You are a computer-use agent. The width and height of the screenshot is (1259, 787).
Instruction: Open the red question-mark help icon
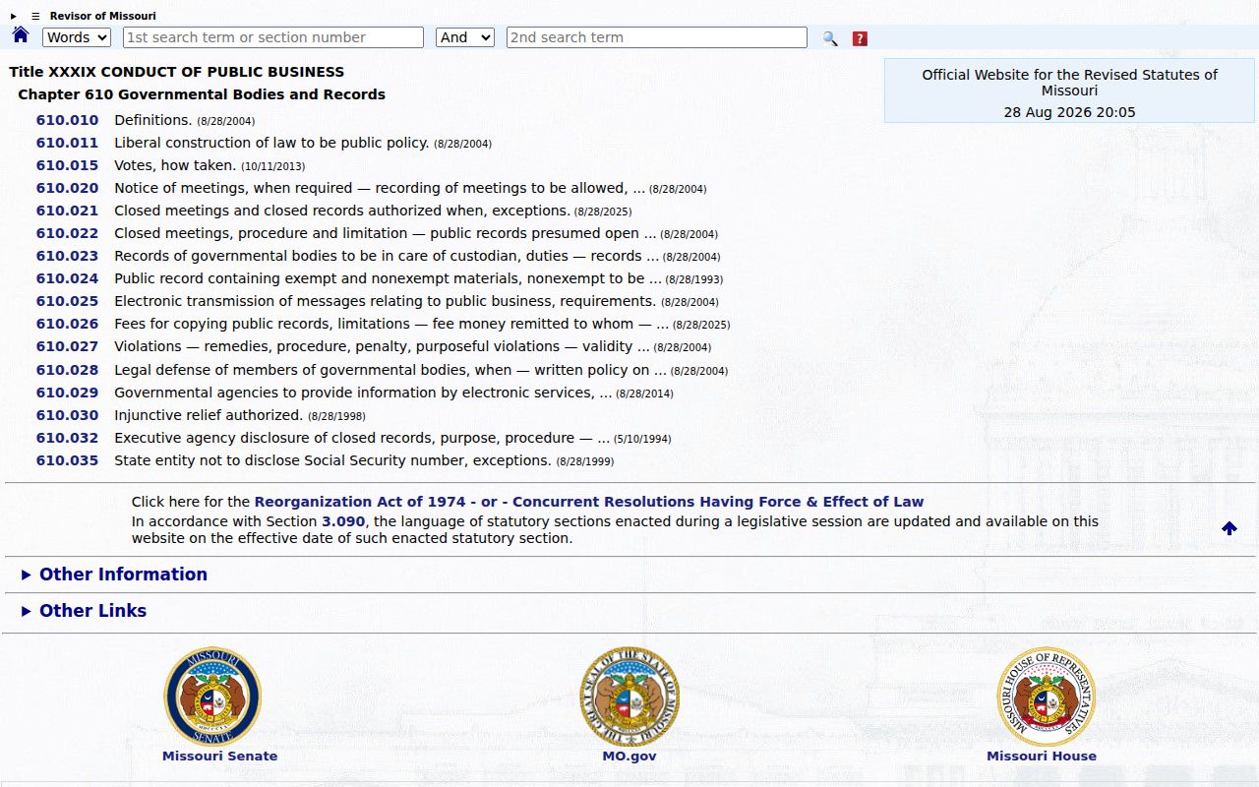click(x=860, y=38)
